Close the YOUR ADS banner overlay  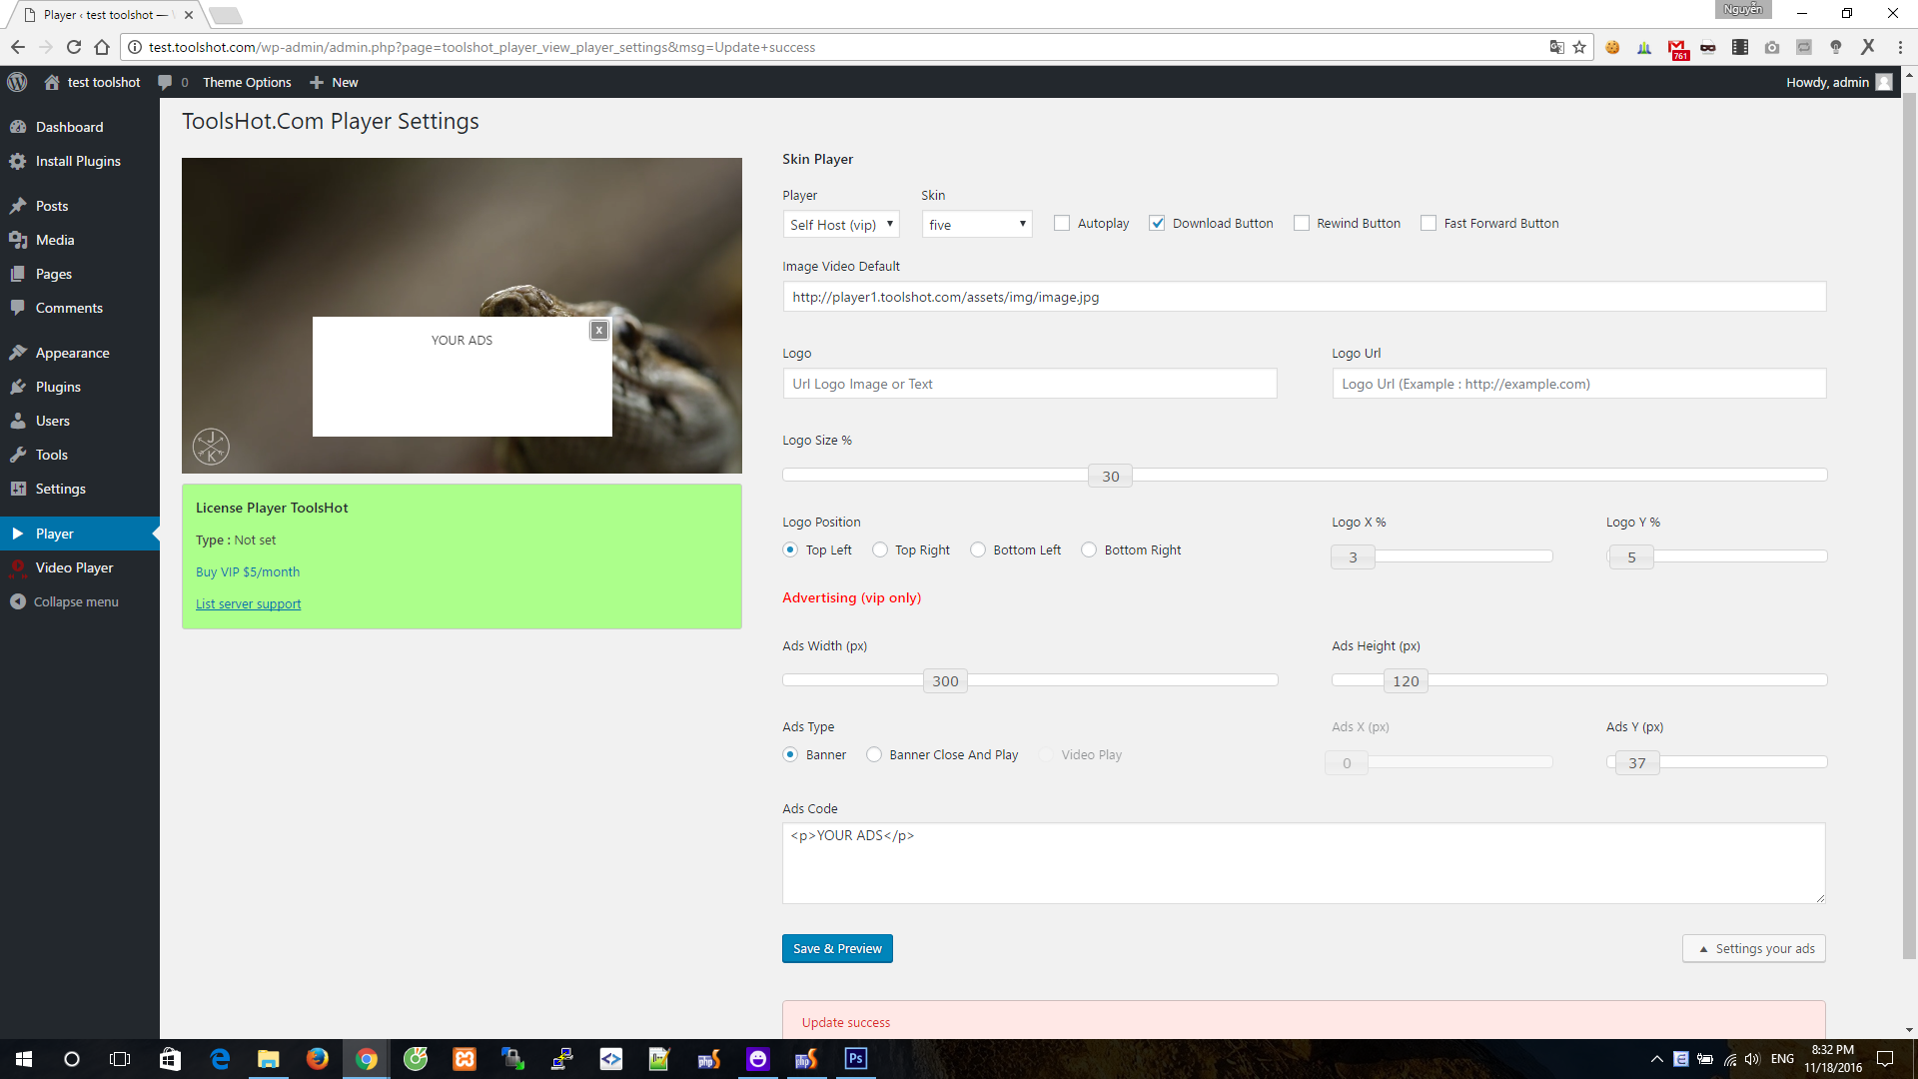click(x=598, y=331)
